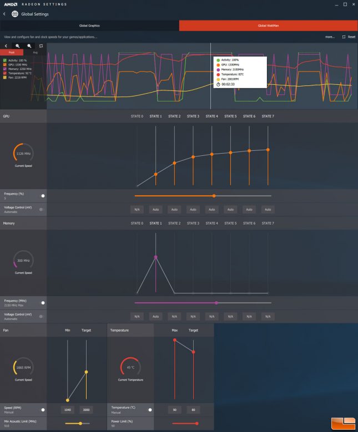Toggle Memory Voltage Control automatic switch
Image resolution: width=358 pixels, height=432 pixels.
tap(42, 316)
